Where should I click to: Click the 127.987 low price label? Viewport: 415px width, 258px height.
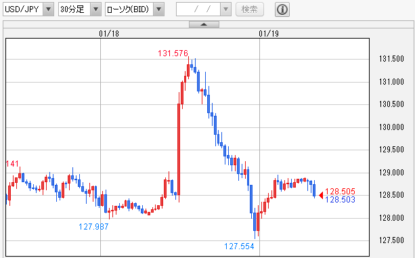[x=93, y=227]
